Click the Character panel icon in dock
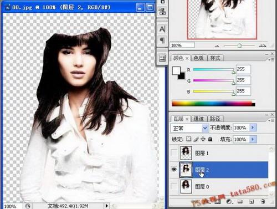 tap(162, 29)
